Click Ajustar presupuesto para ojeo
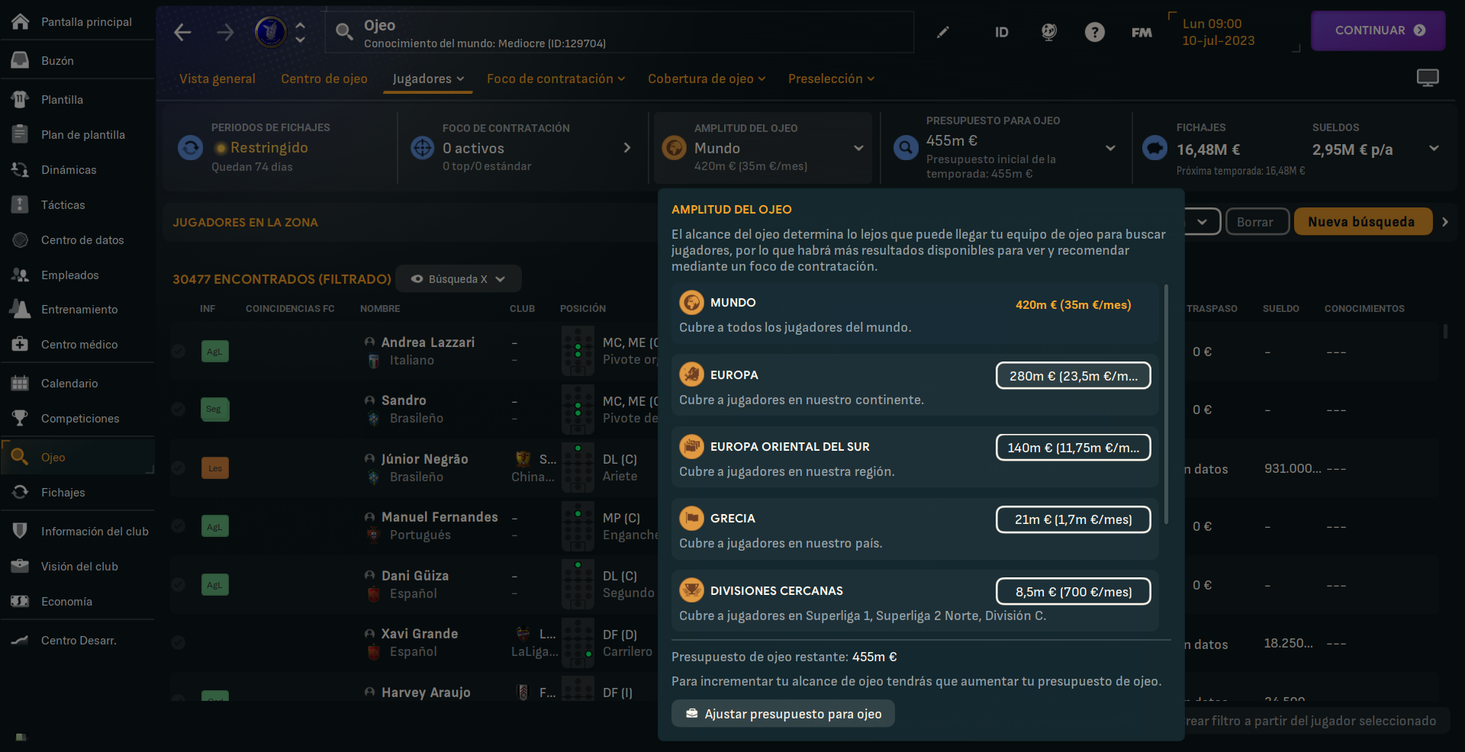1465x752 pixels. pos(783,714)
